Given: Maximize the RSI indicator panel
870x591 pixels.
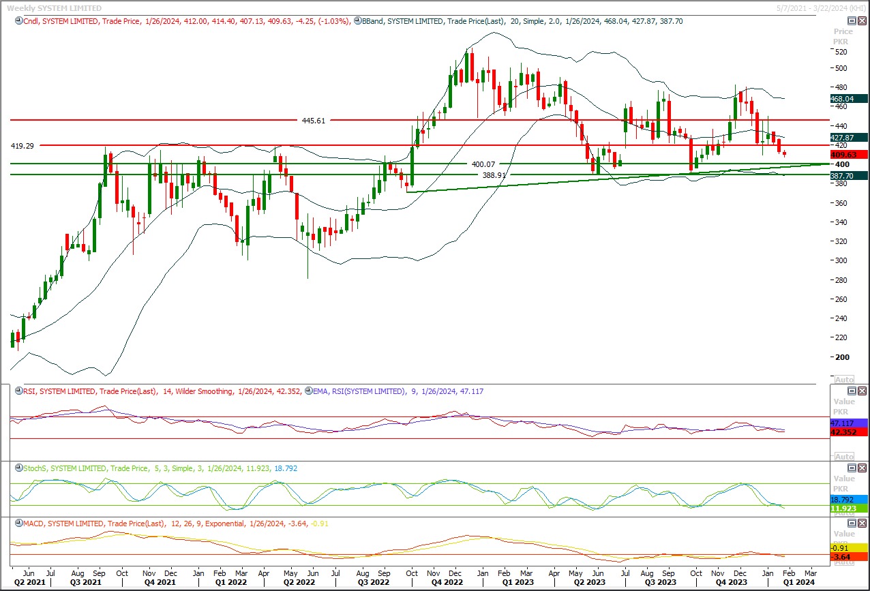Looking at the screenshot, I should click(x=852, y=391).
